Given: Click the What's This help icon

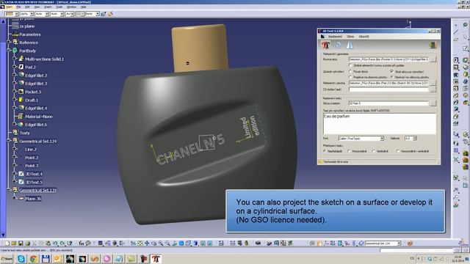Looking at the screenshot, I should (x=70, y=243).
